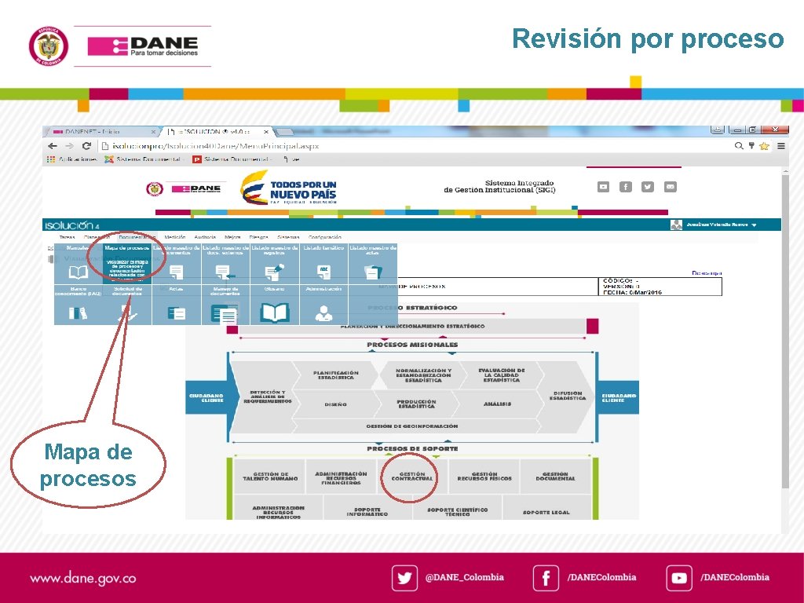Image resolution: width=804 pixels, height=603 pixels.
Task: Click www.dane.gov.co in the slide footer
Action: [83, 579]
